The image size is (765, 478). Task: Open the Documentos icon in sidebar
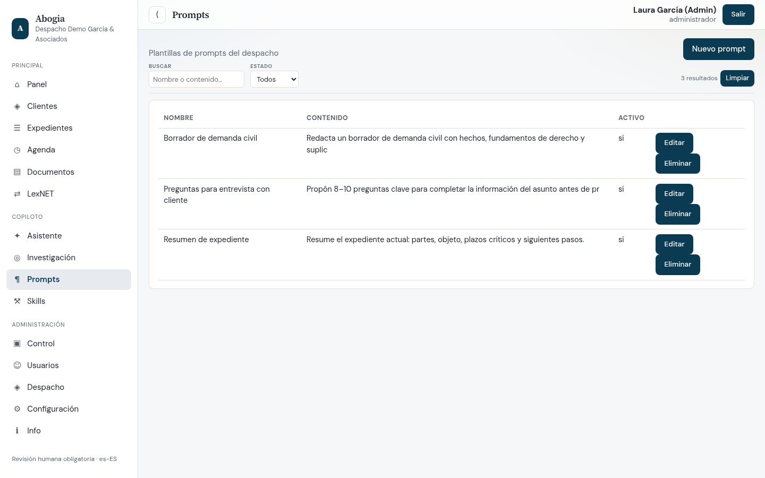pyautogui.click(x=17, y=172)
